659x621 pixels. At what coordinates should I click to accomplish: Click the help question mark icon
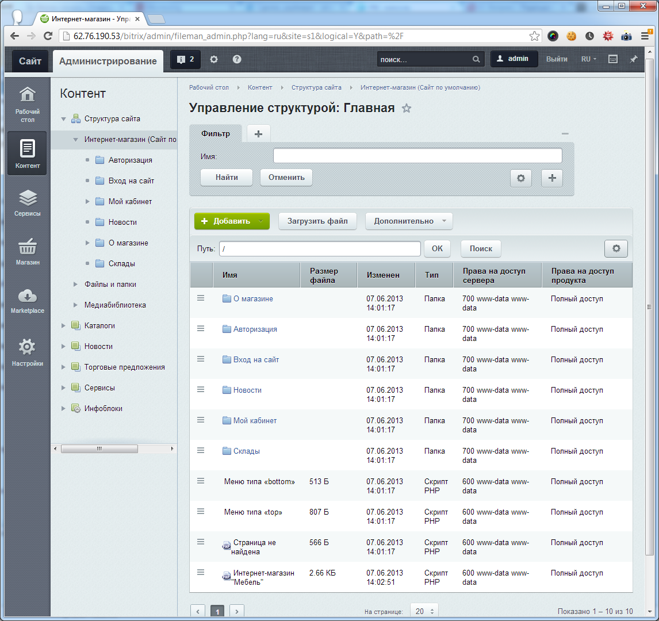point(237,59)
